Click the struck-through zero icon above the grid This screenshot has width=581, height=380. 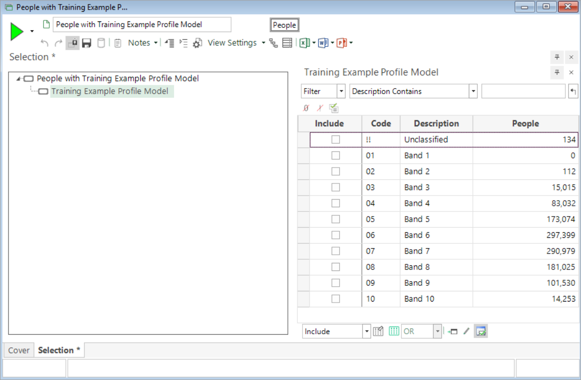coord(306,108)
